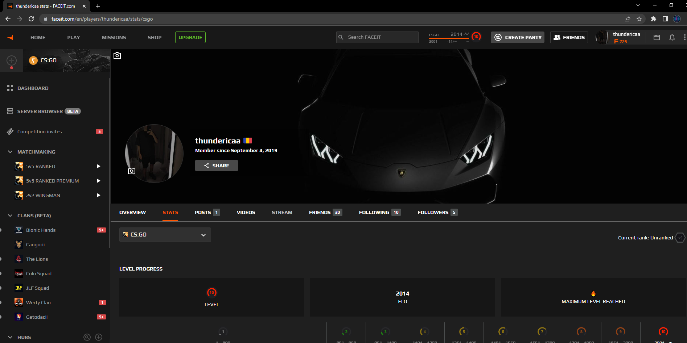
Task: Expand 5v5 RANKED PREMIUM play arrow
Action: (98, 181)
